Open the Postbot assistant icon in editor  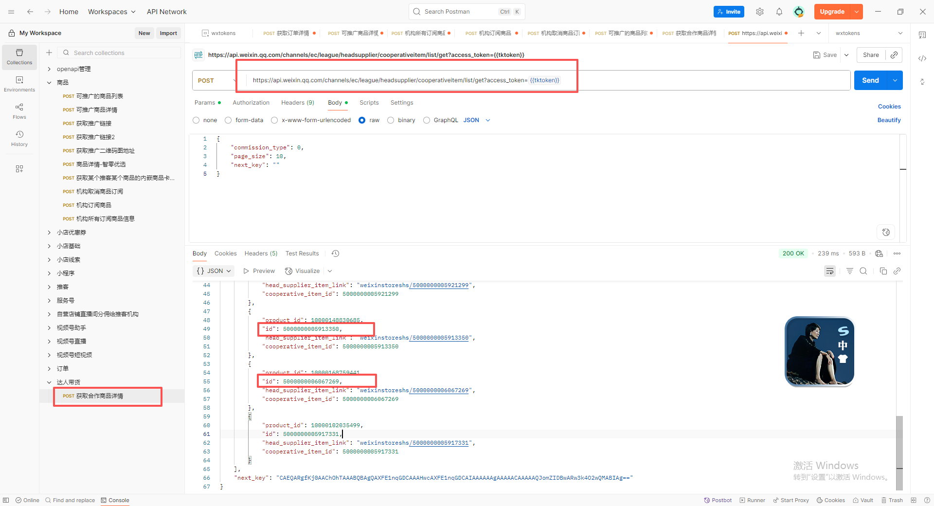(886, 232)
